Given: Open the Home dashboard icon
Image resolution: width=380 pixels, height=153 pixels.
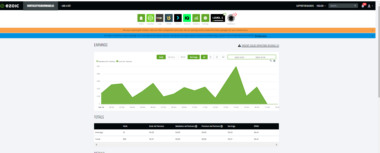Looking at the screenshot, I should tap(141, 18).
